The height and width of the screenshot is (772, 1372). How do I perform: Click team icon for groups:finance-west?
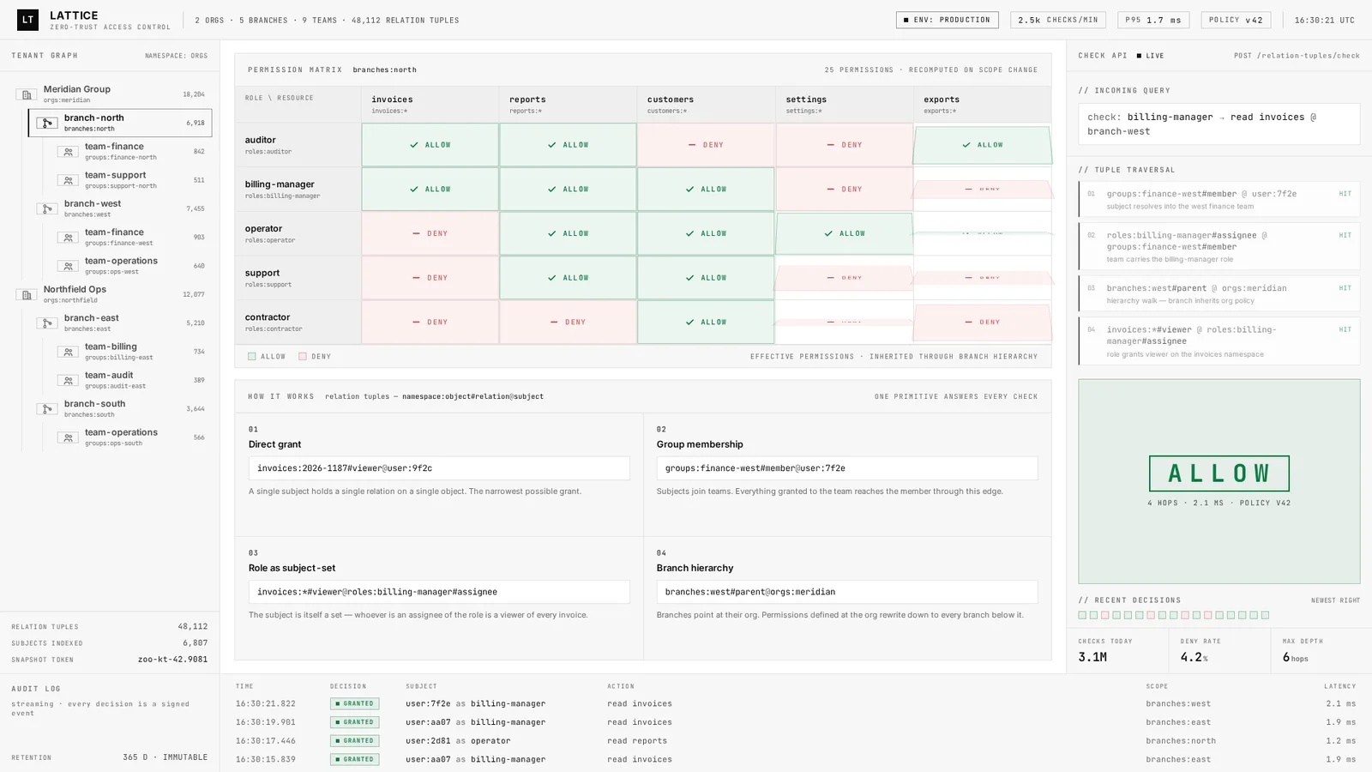tap(68, 238)
